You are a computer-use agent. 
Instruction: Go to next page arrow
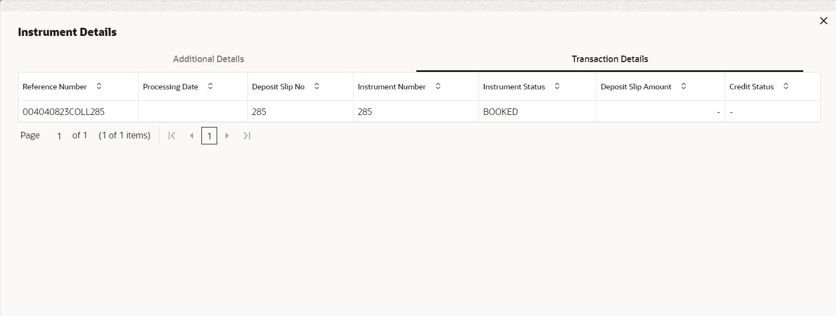pyautogui.click(x=227, y=136)
